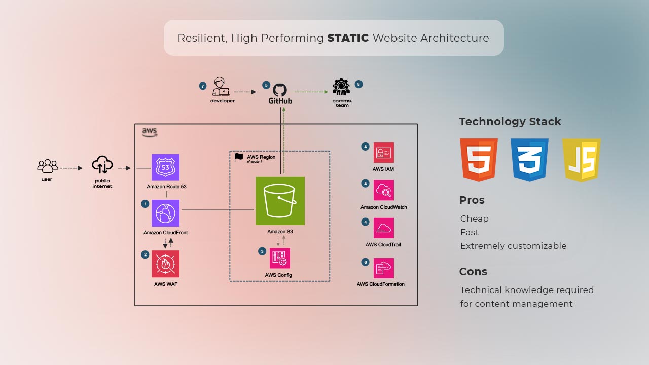Click the Amazon Route 53 label
Viewport: 649px width, 365px height.
pos(166,187)
